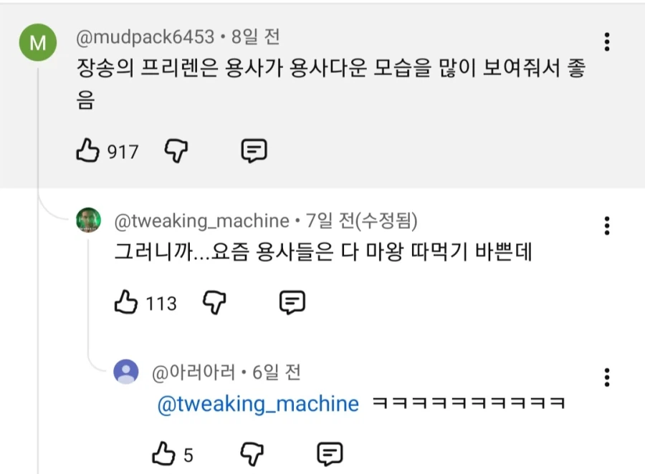
Task: Like the comment by @mudpack6453
Action: coord(87,150)
